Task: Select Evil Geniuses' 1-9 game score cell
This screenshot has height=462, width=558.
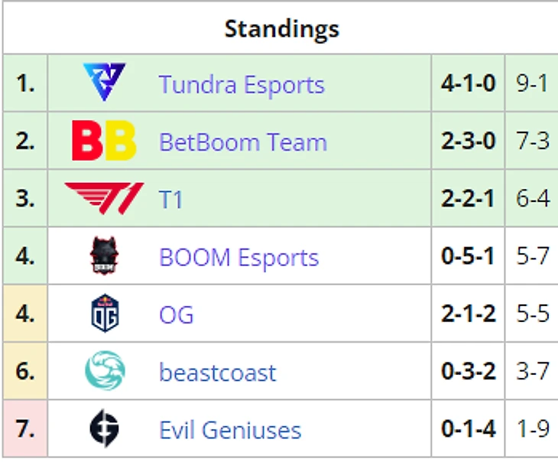Action: pyautogui.click(x=532, y=429)
